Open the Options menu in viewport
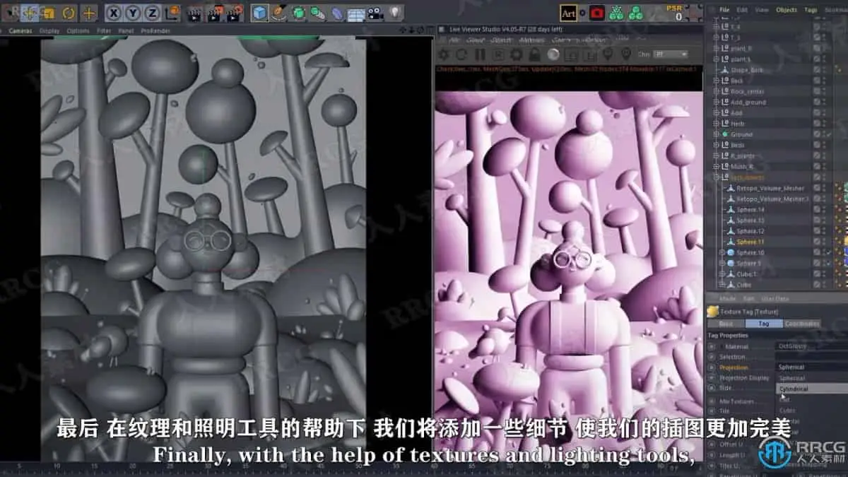The width and height of the screenshot is (848, 477). pos(78,31)
